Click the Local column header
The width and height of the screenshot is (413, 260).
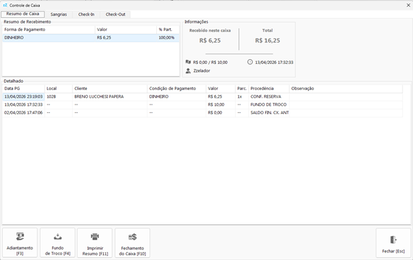click(x=59, y=89)
